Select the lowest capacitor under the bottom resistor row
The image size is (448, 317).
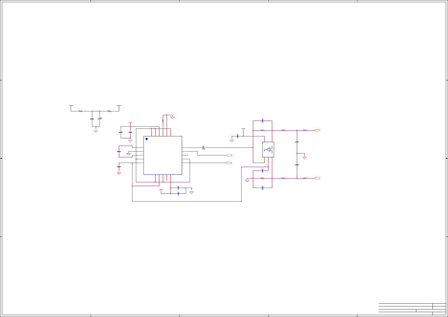pyautogui.click(x=262, y=188)
